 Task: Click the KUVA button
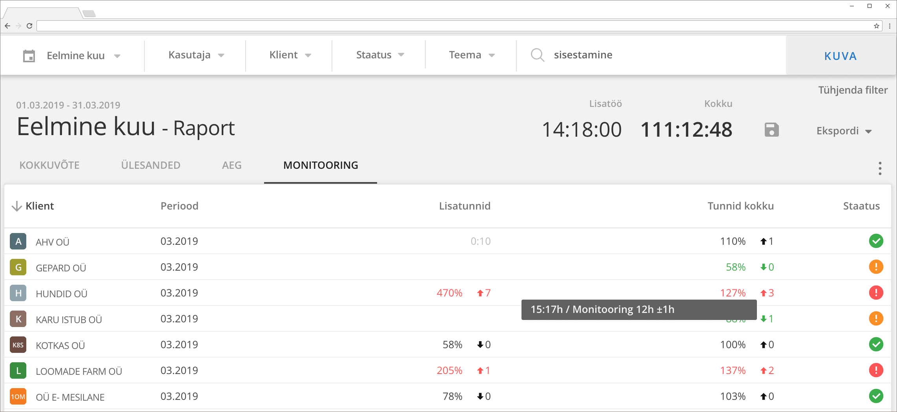coord(840,56)
